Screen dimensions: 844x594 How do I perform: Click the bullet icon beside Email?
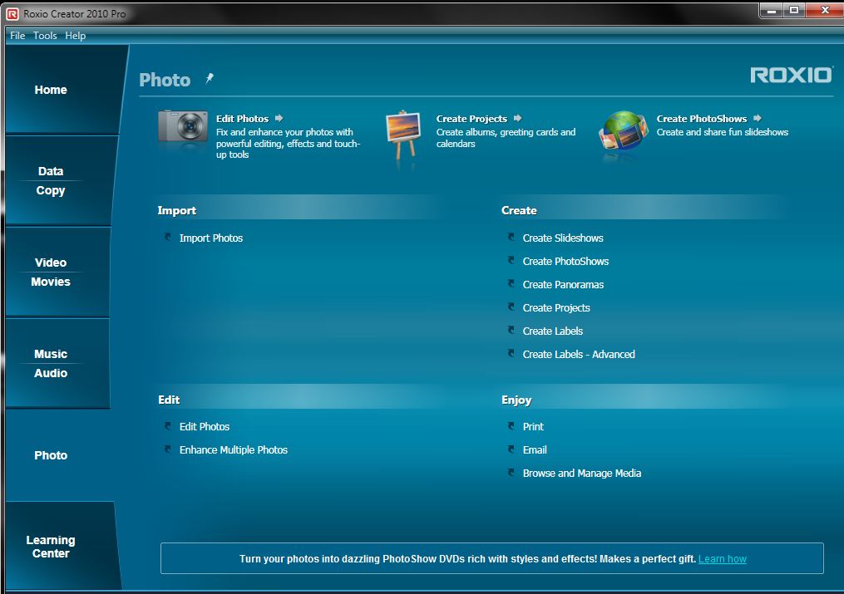coord(511,449)
